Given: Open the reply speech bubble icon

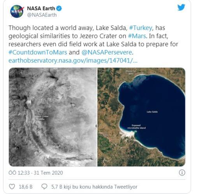Looking at the screenshot, I should pos(44,186).
